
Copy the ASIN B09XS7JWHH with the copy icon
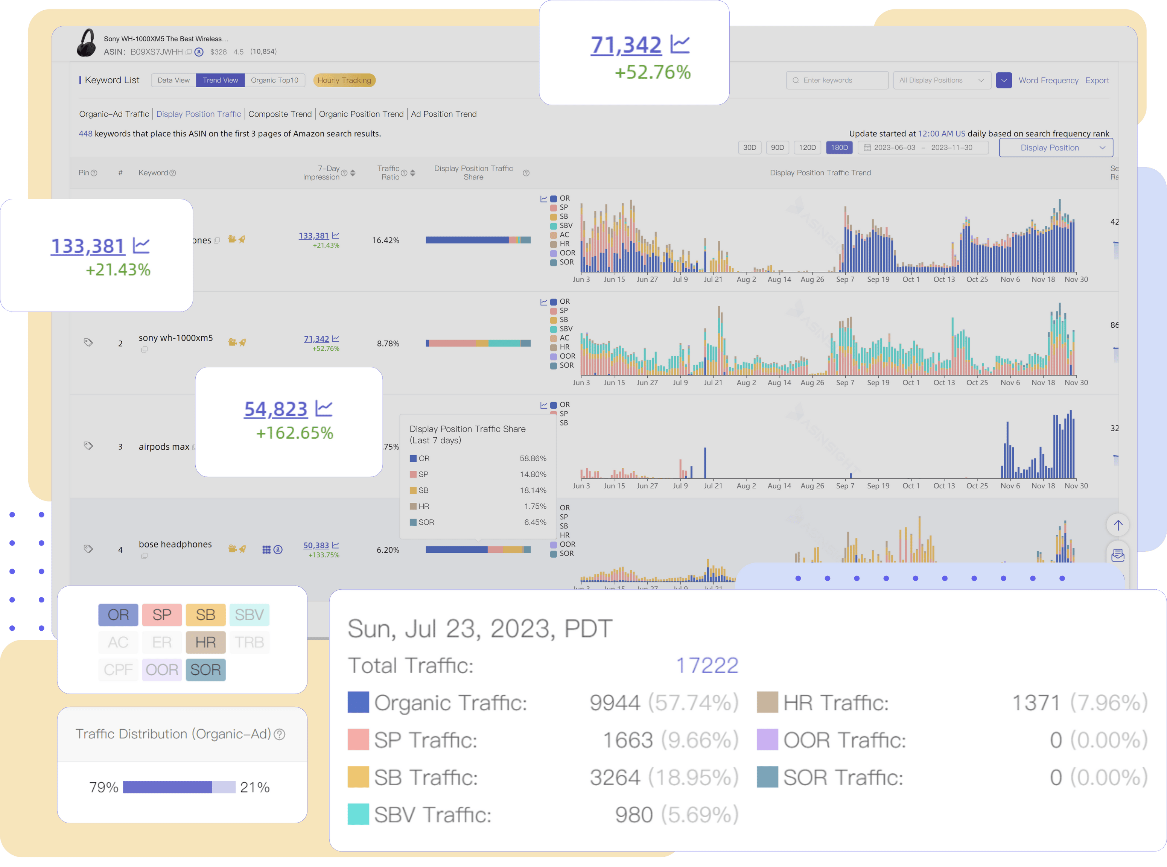[189, 52]
